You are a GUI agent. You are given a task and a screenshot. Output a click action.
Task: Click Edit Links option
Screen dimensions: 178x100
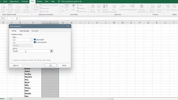[44, 11]
